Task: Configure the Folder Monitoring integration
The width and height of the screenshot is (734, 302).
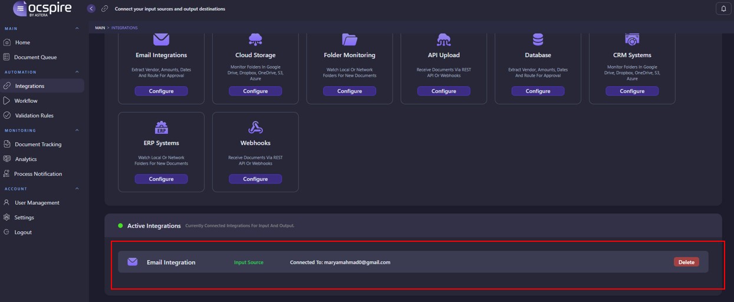Action: (x=349, y=91)
